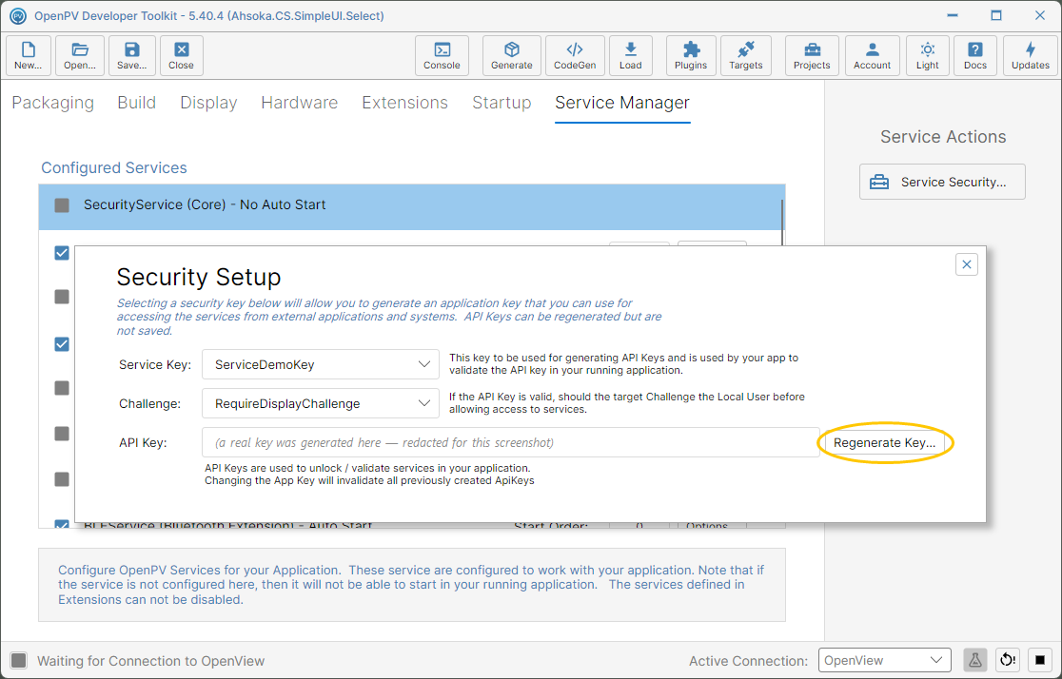
Task: Open the Service Security... action
Action: pos(942,182)
